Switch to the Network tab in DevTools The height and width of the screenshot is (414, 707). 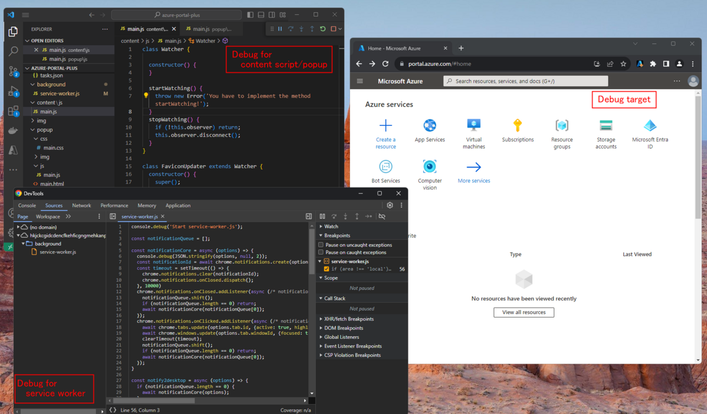coord(81,205)
